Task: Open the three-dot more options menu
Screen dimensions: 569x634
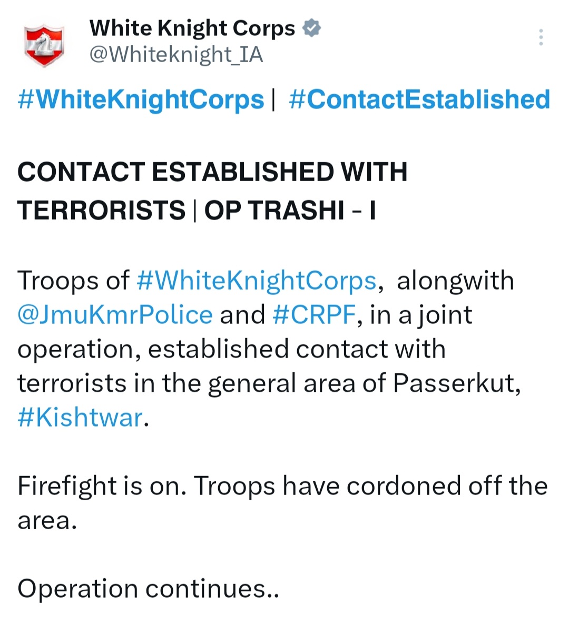Action: [x=541, y=37]
